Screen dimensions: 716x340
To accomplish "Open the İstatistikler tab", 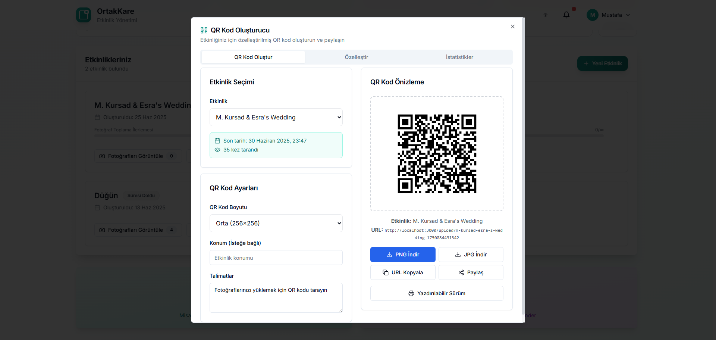I will point(459,57).
